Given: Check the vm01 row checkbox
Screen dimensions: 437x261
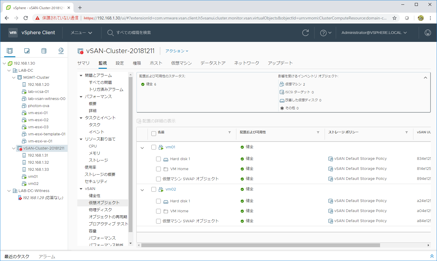Looking at the screenshot, I should [x=154, y=147].
